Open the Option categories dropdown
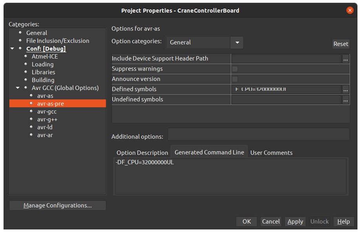 pos(237,42)
